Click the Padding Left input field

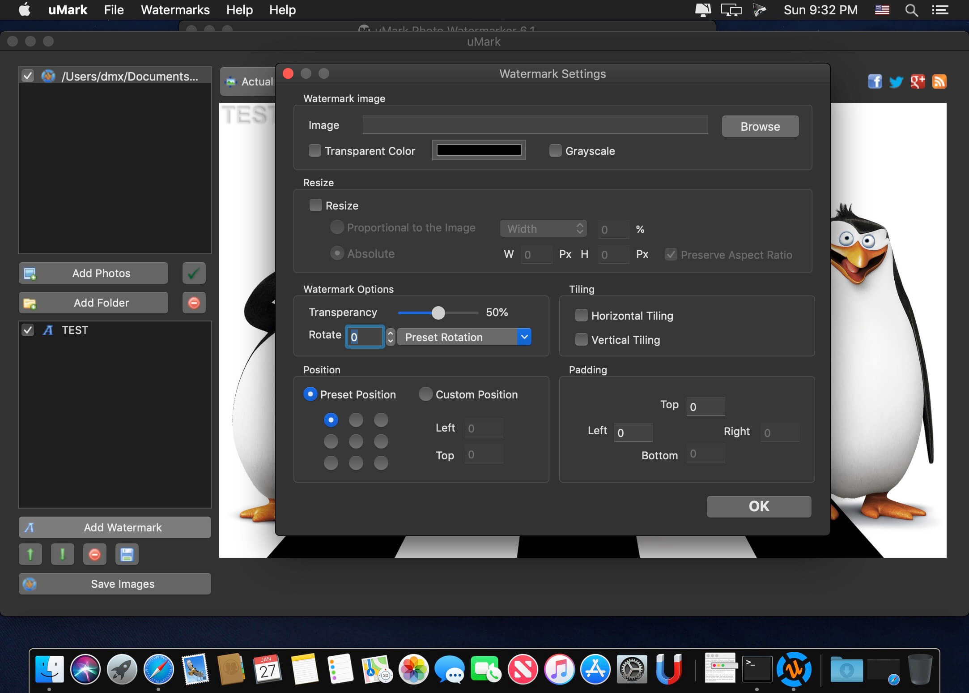633,432
